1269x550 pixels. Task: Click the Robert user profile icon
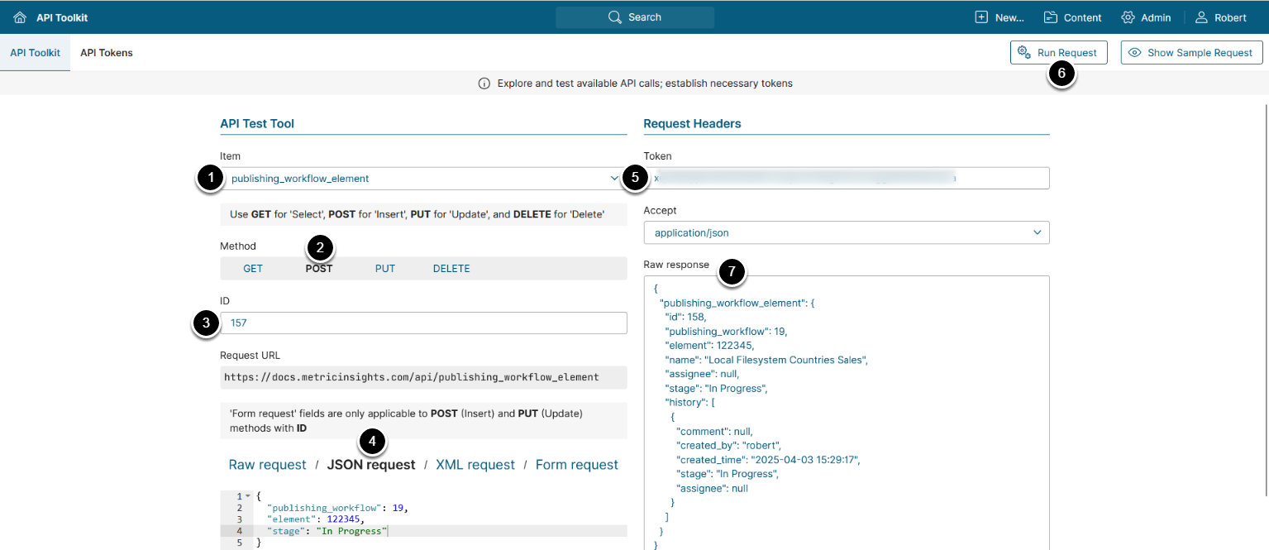click(1201, 17)
